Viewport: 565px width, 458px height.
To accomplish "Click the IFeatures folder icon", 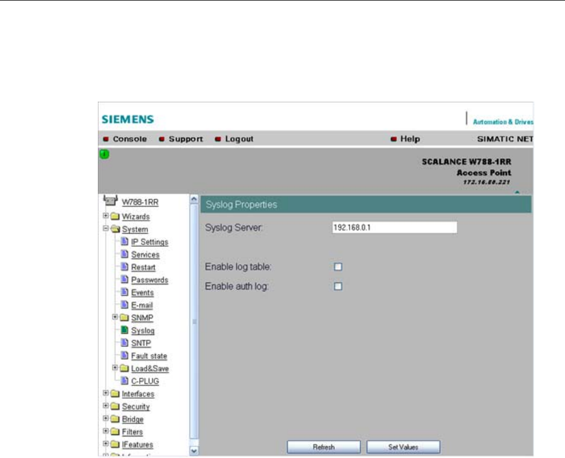I will point(115,444).
